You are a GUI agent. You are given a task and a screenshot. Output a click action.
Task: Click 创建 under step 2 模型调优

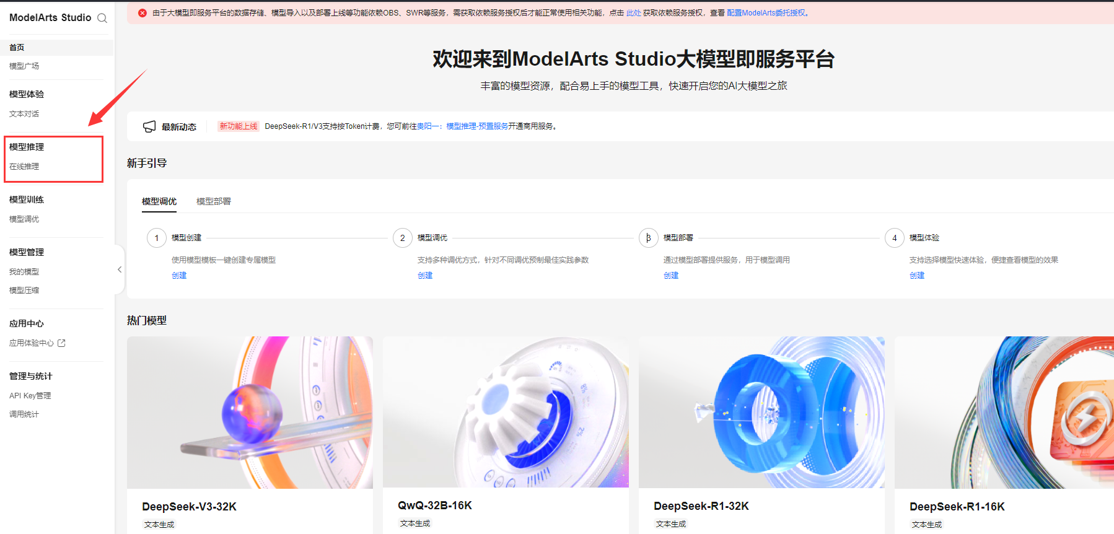[425, 276]
